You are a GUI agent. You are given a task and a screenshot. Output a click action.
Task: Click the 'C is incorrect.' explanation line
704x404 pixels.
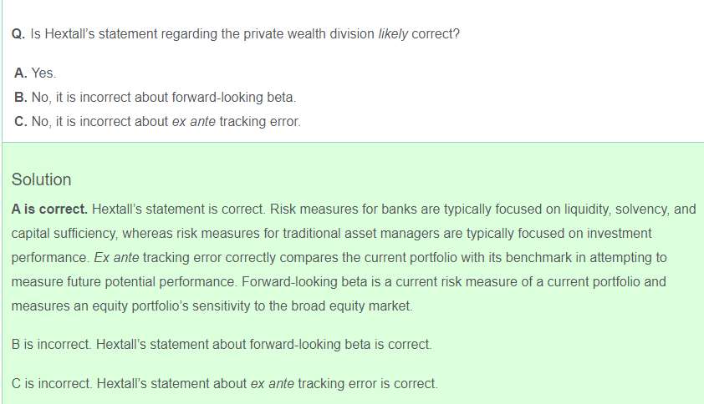tap(224, 384)
